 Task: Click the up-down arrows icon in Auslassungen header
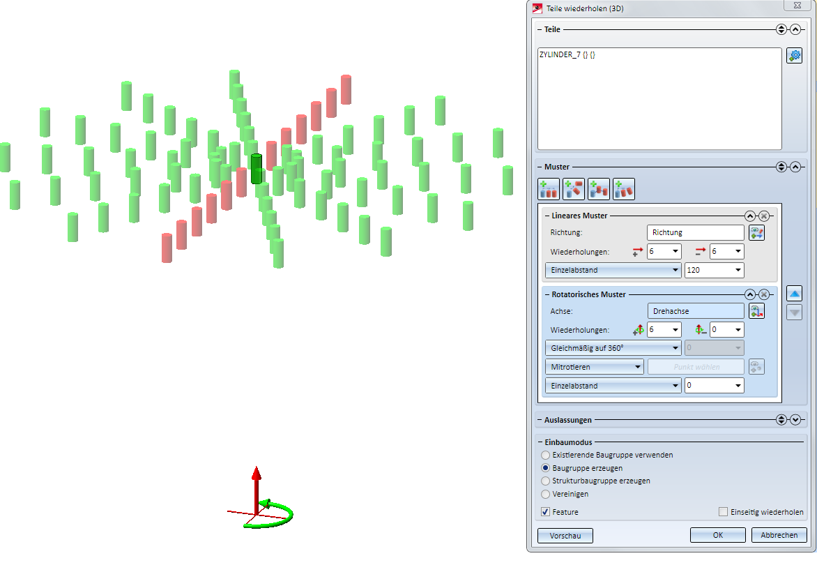pyautogui.click(x=781, y=420)
